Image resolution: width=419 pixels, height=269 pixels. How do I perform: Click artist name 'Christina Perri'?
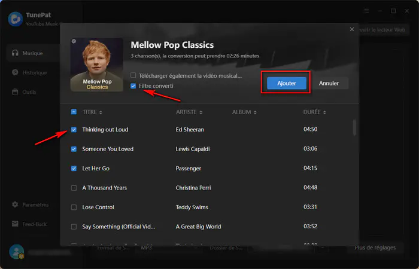pyautogui.click(x=193, y=188)
